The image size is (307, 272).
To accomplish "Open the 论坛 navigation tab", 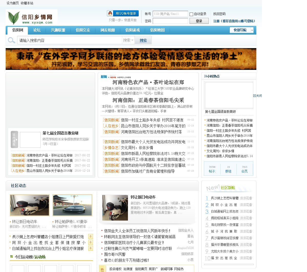I will point(37,30).
